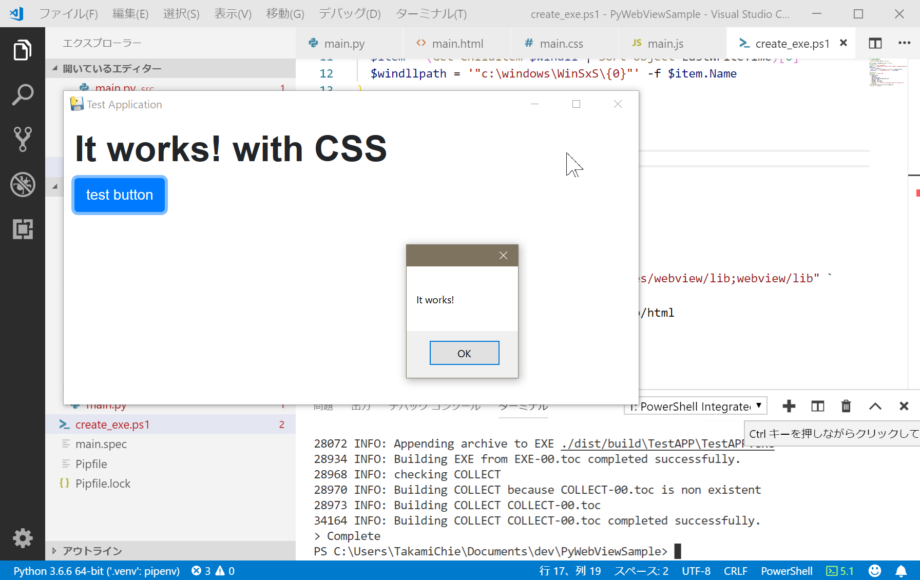920x580 pixels.
Task: Click the blue test button
Action: click(x=120, y=195)
